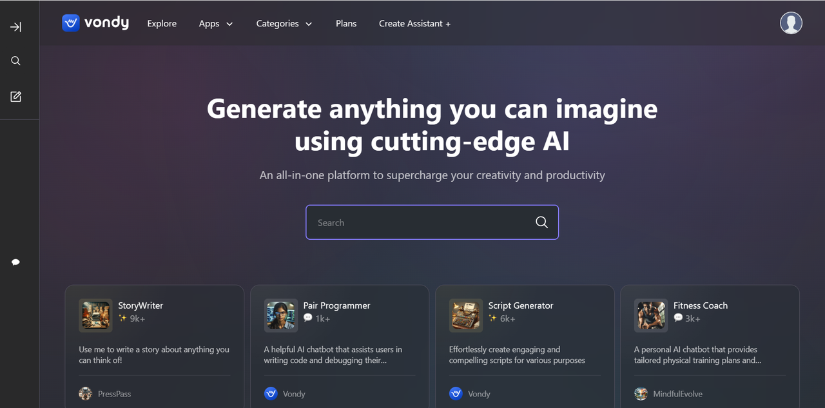Open the sidebar search icon

[16, 61]
